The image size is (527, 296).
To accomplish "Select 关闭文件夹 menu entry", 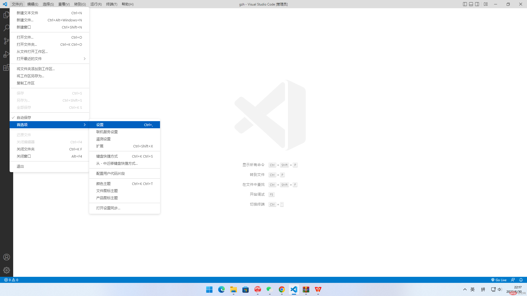I will tap(49, 149).
